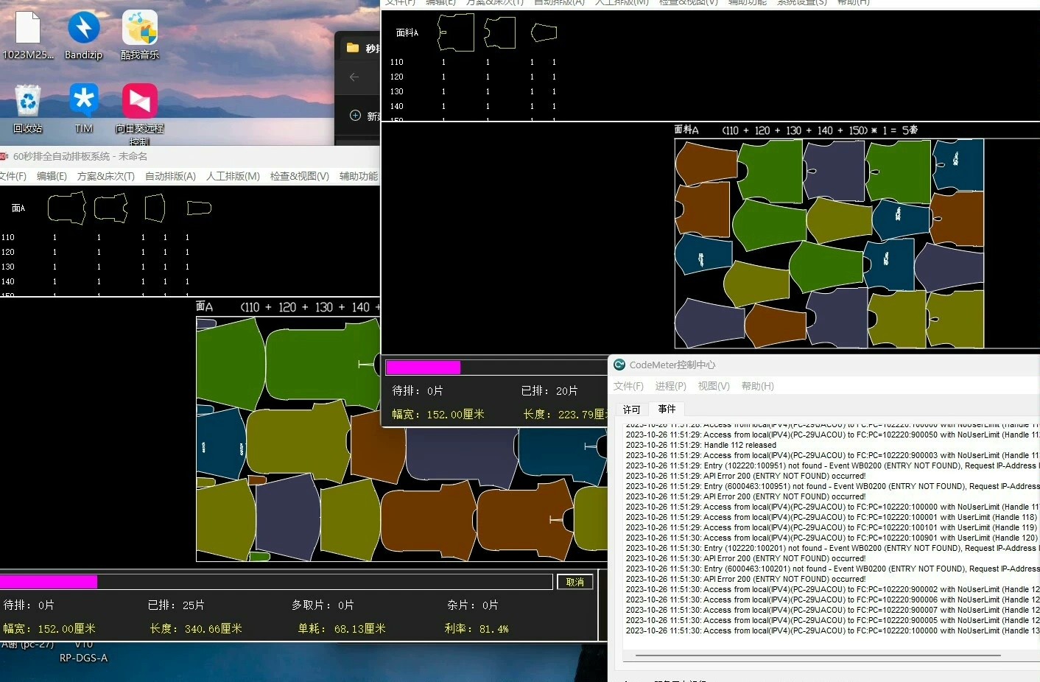Launch the TIM desktop icon
Screen dimensions: 1040x682
point(83,108)
